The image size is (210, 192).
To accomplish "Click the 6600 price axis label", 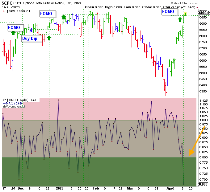I will click(203, 60).
